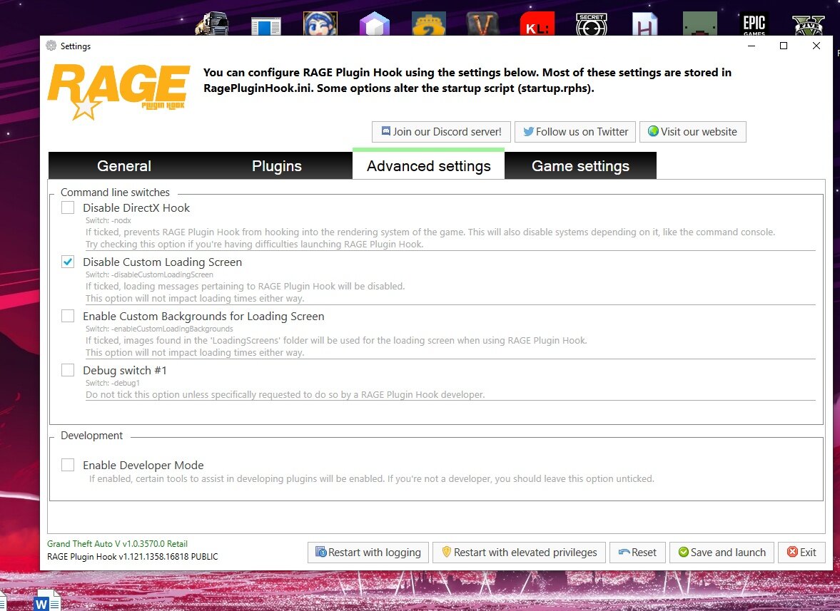
Task: Switch to the Plugins tab
Action: pos(276,166)
